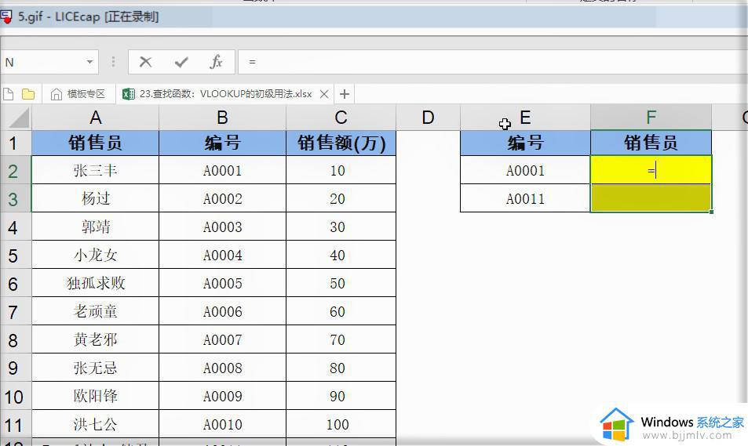Select row 4 header
Viewport: 748px width, 446px height.
pyautogui.click(x=16, y=227)
